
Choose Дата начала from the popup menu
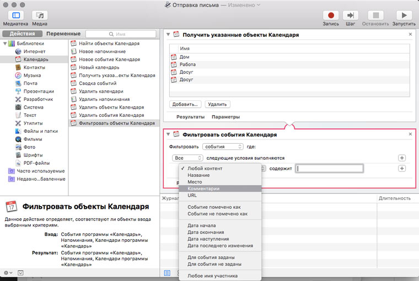202,225
